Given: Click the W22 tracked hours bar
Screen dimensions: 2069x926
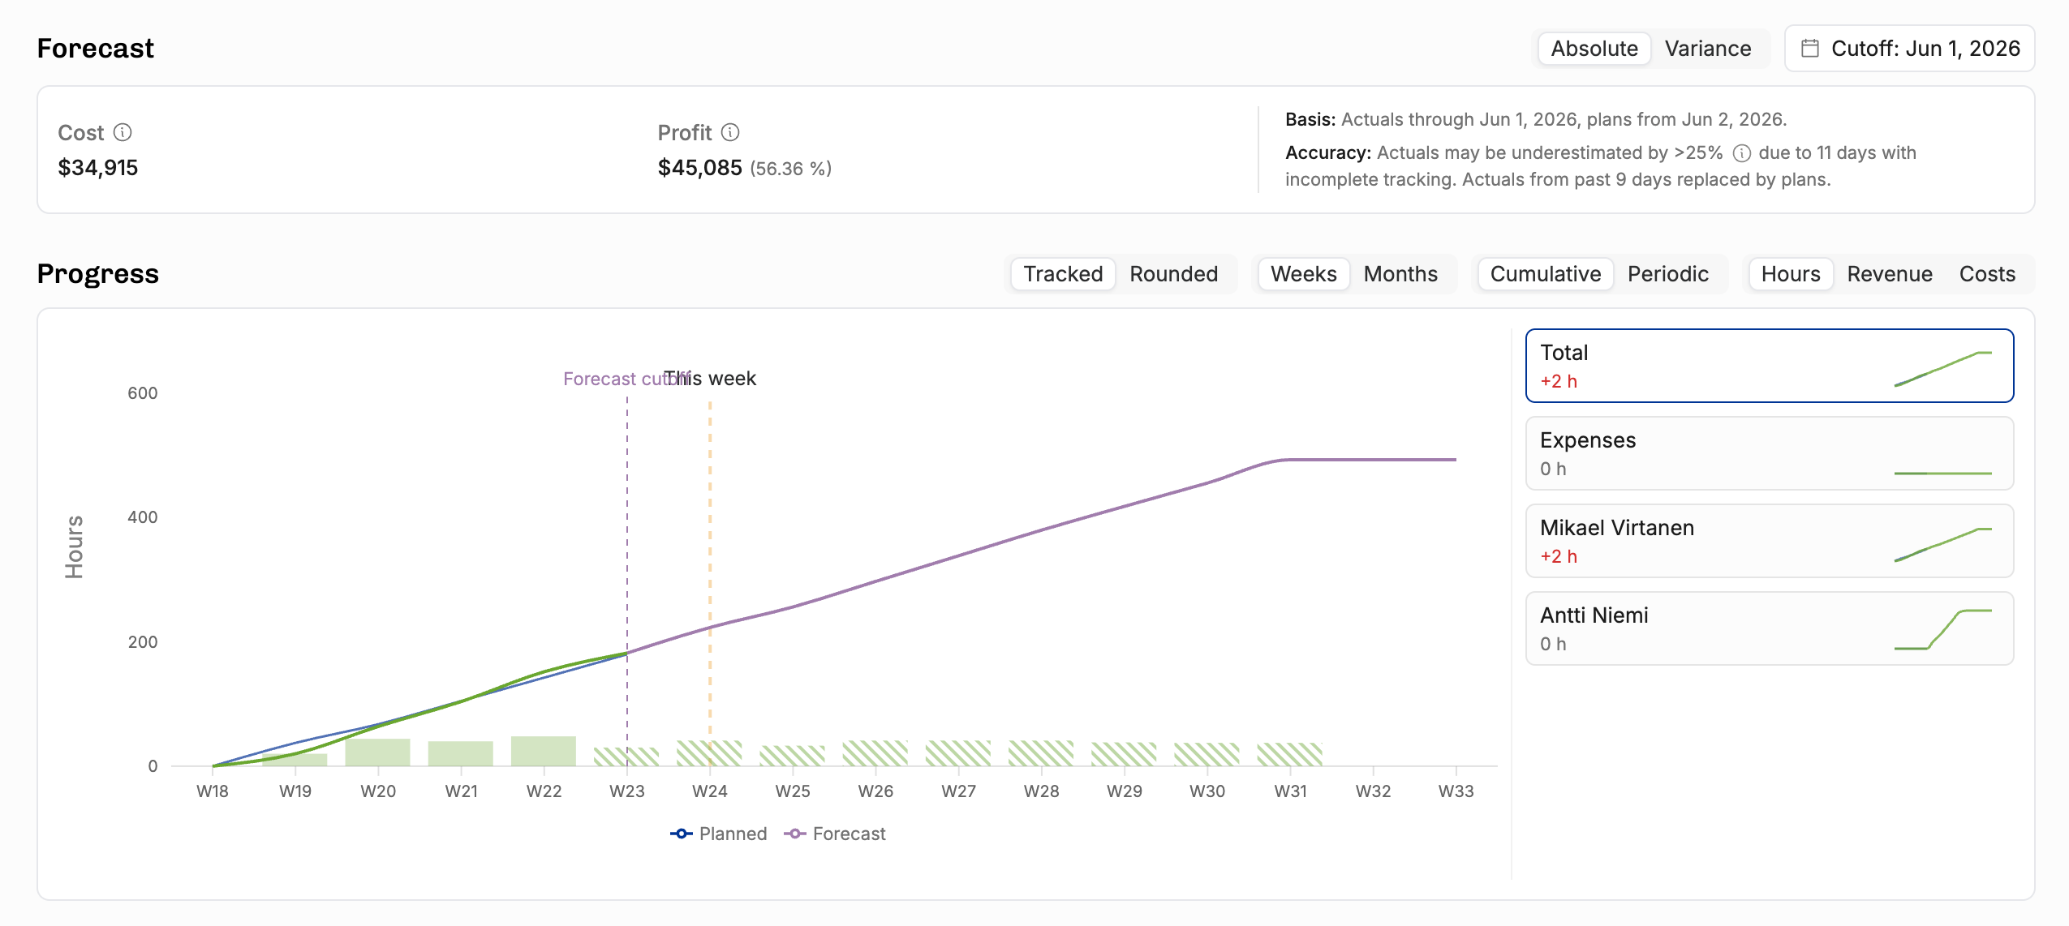Looking at the screenshot, I should click(x=543, y=751).
